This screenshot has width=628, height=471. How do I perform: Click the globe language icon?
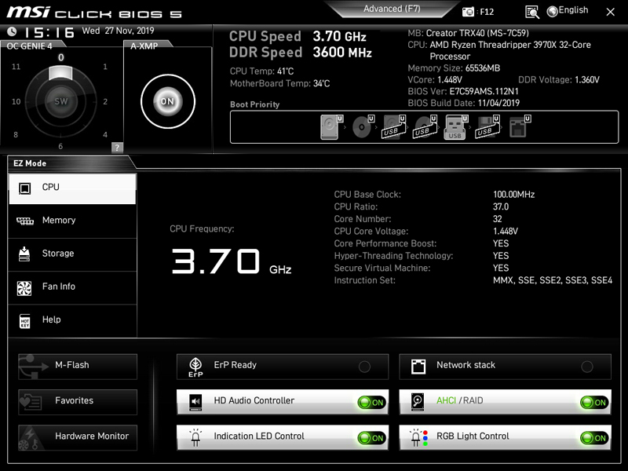pyautogui.click(x=553, y=12)
